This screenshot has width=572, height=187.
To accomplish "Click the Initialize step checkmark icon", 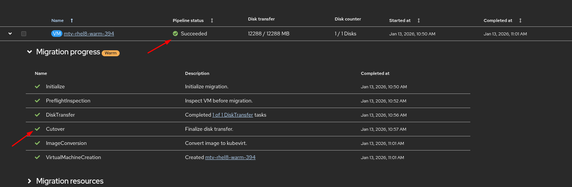I will (x=37, y=86).
